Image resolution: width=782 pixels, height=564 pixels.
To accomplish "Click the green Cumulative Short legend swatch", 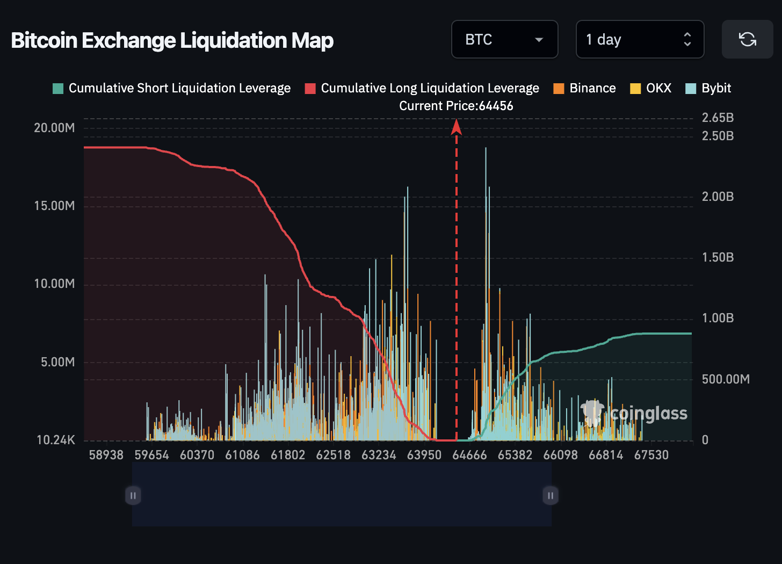I will (58, 89).
